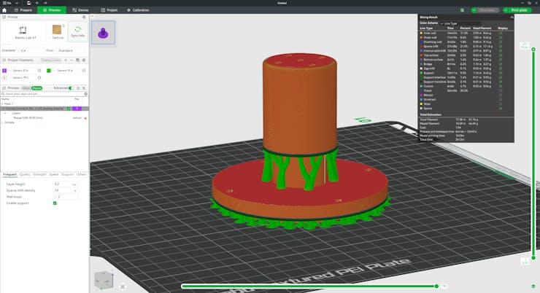Open the Print plate dropdown arrow
540x293 pixels.
[x=506, y=10]
